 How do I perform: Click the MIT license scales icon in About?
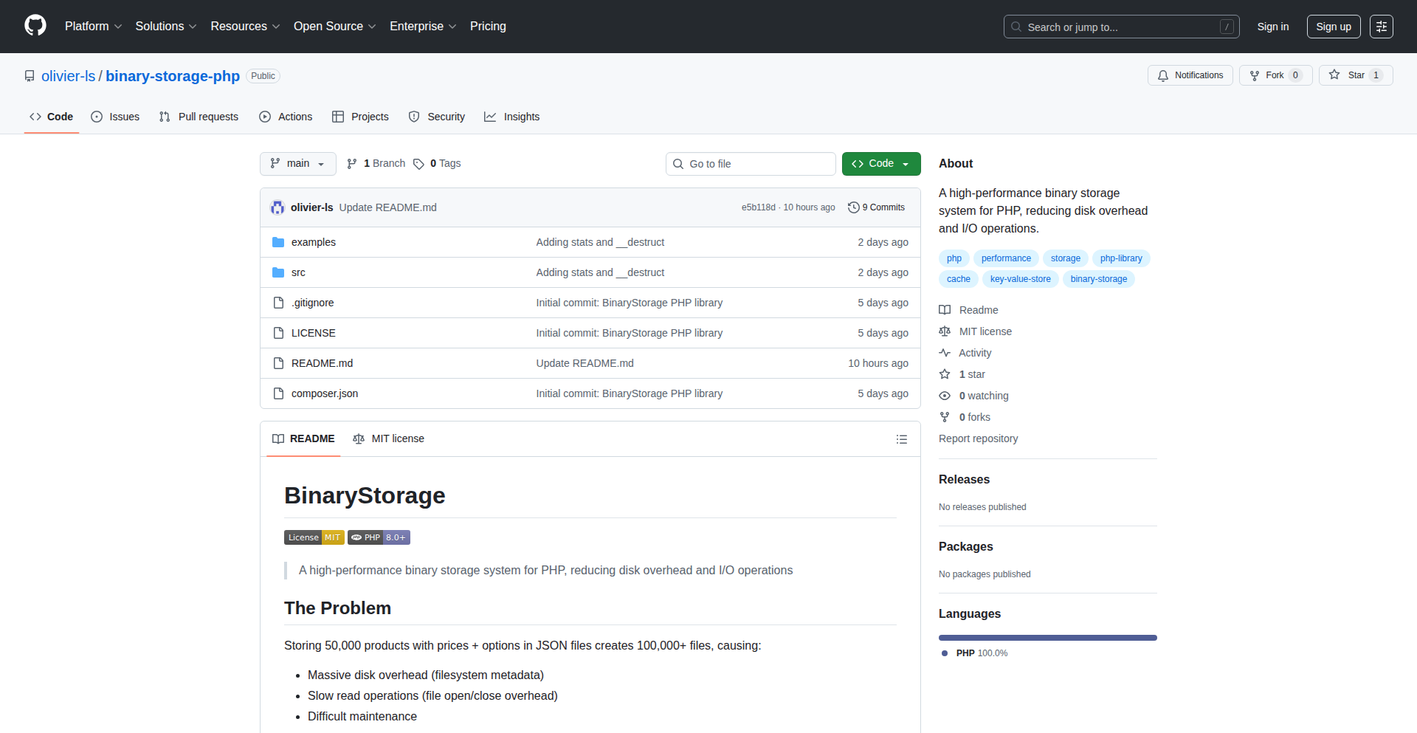pos(945,331)
